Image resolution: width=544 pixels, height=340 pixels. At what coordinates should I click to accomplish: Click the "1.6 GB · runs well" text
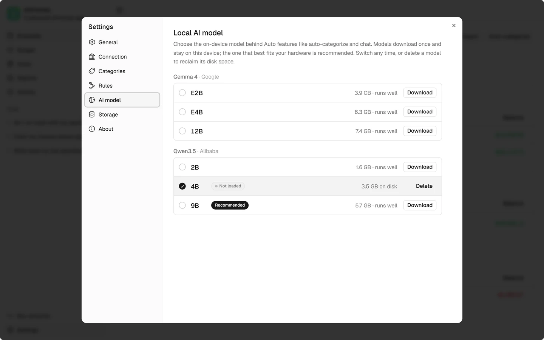[x=376, y=167]
